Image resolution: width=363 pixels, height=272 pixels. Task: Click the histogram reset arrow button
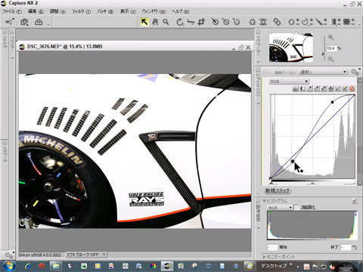[x=354, y=247]
